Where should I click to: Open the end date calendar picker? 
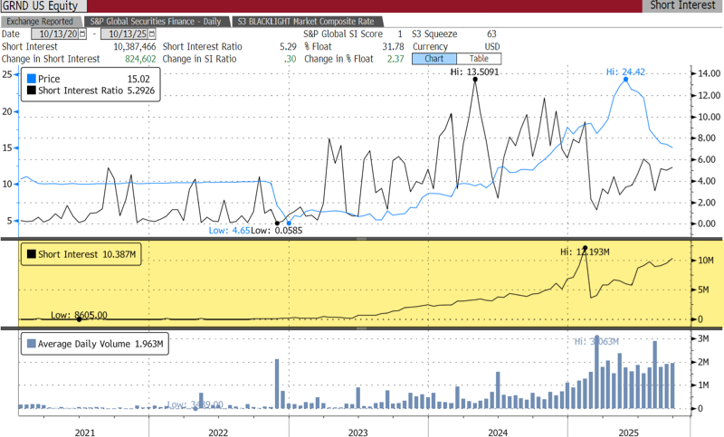[145, 33]
